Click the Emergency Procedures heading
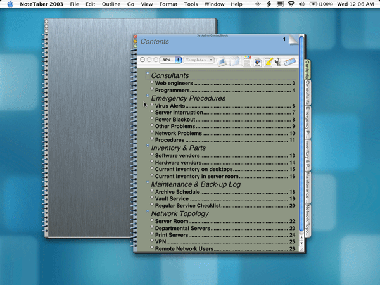 click(x=188, y=98)
